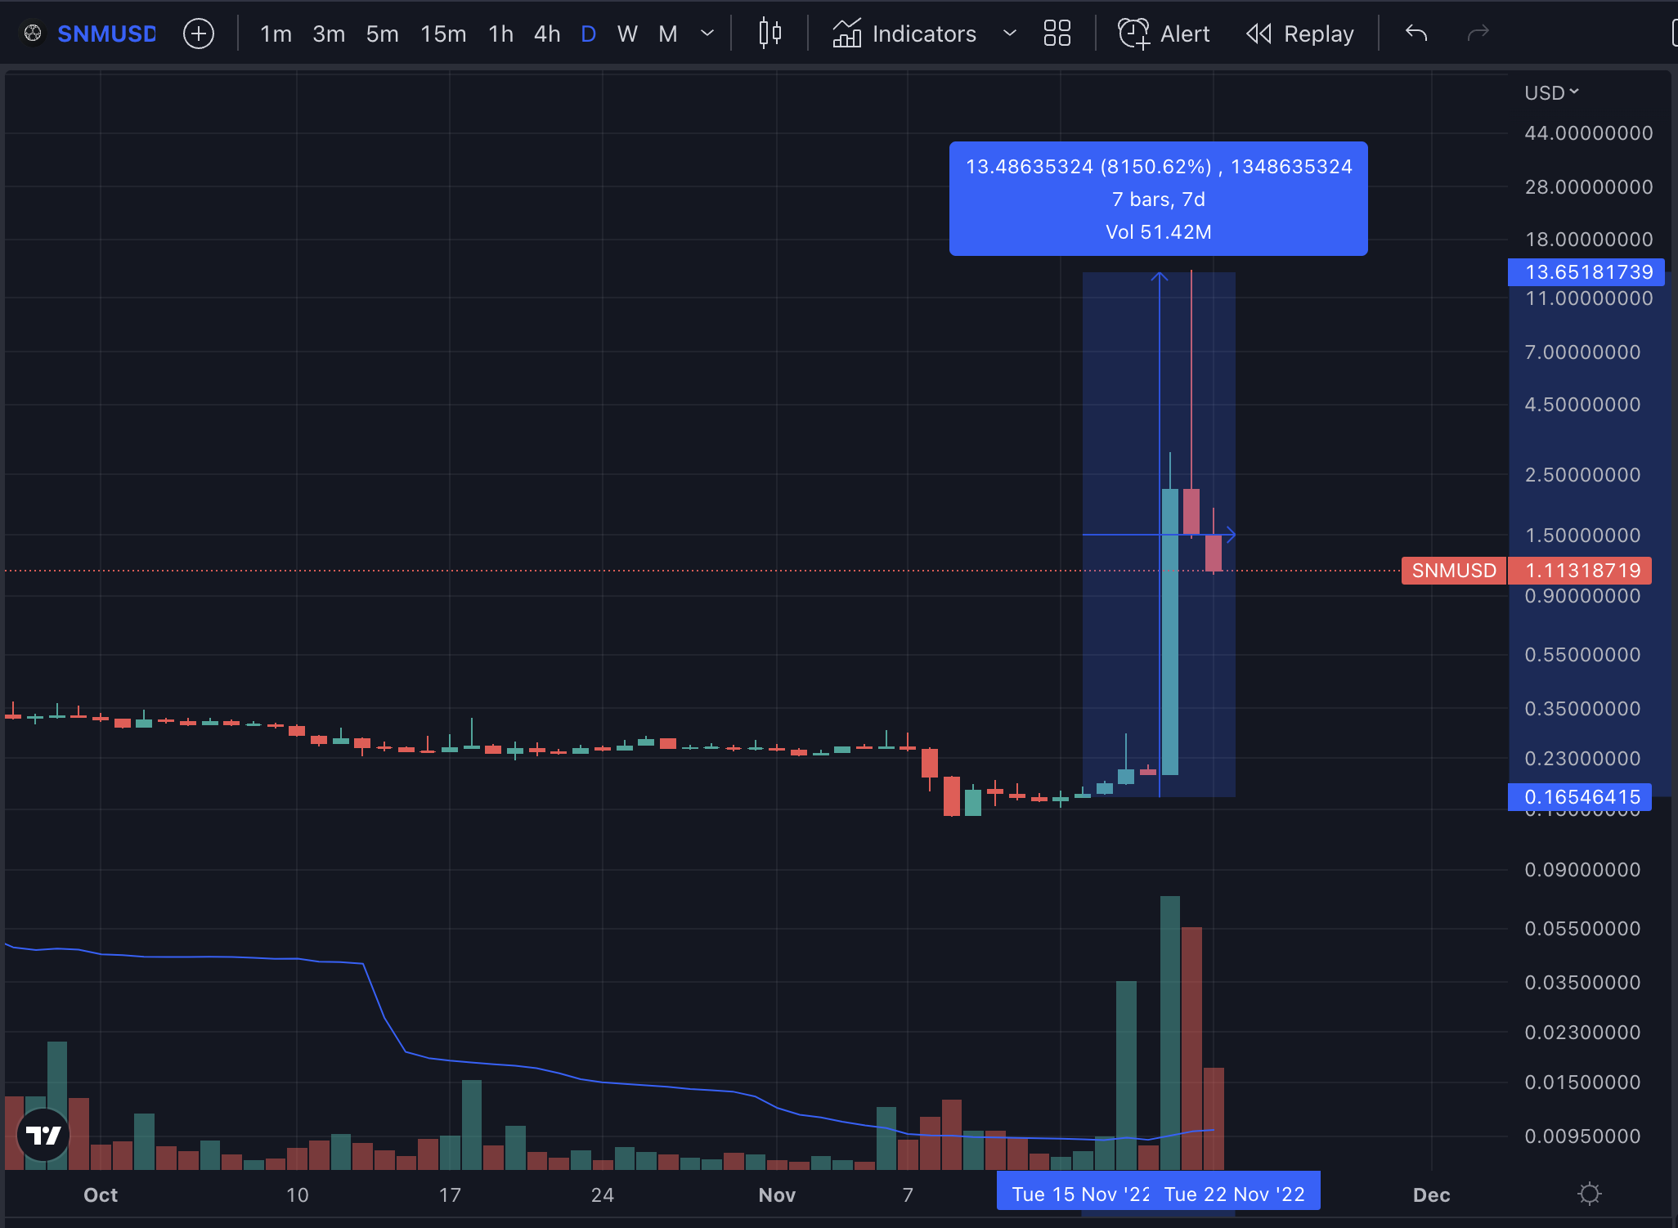
Task: Open the candlestick chart style icon
Action: pos(769,34)
